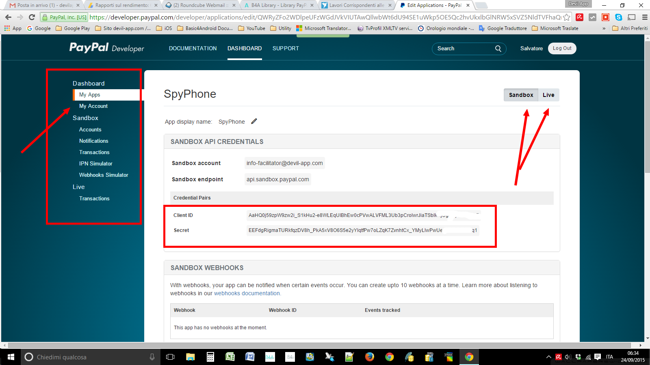The width and height of the screenshot is (650, 365).
Task: Open My Apps in sidebar
Action: tap(90, 94)
